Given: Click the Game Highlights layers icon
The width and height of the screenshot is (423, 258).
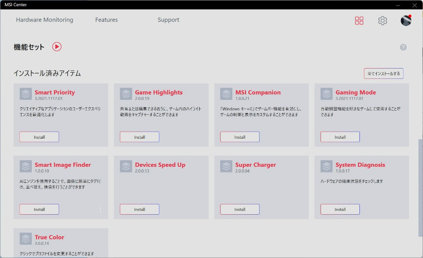Looking at the screenshot, I should (126, 94).
